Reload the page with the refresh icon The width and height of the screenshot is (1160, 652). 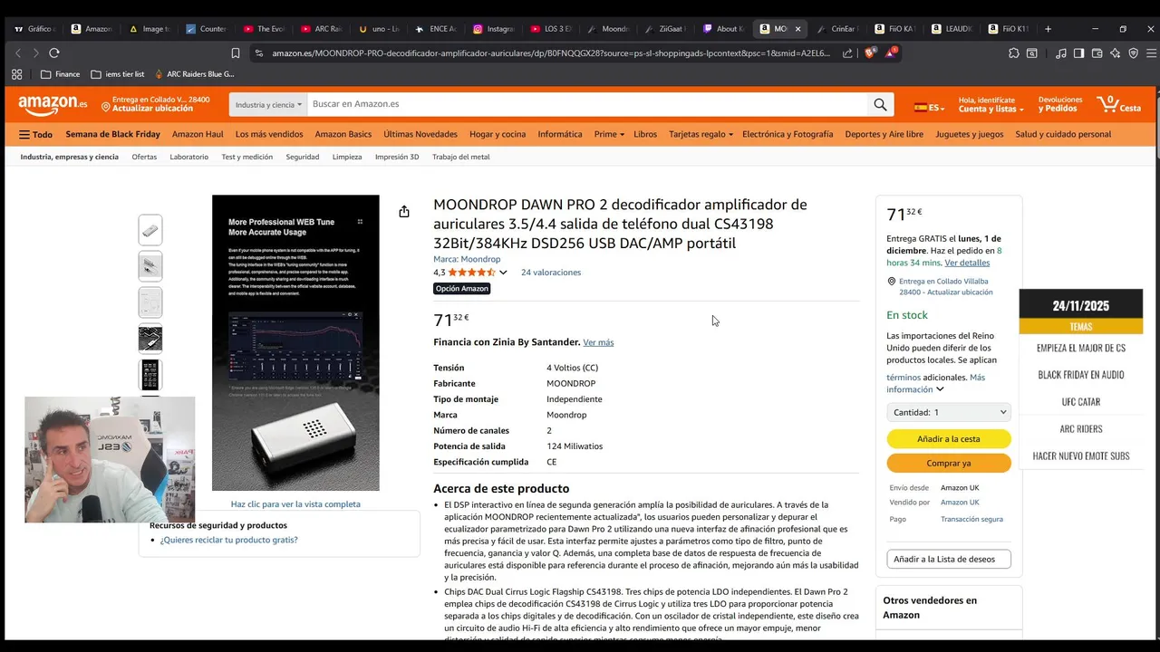[54, 53]
